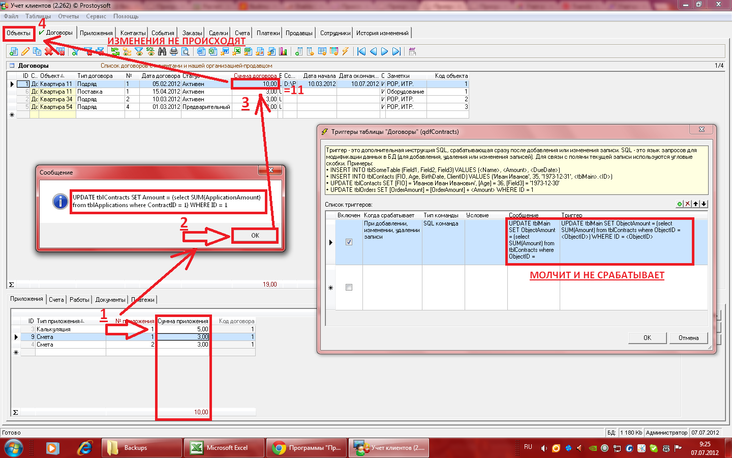Viewport: 732px width, 458px height.
Task: Close the triggers dialog with X
Action: (701, 130)
